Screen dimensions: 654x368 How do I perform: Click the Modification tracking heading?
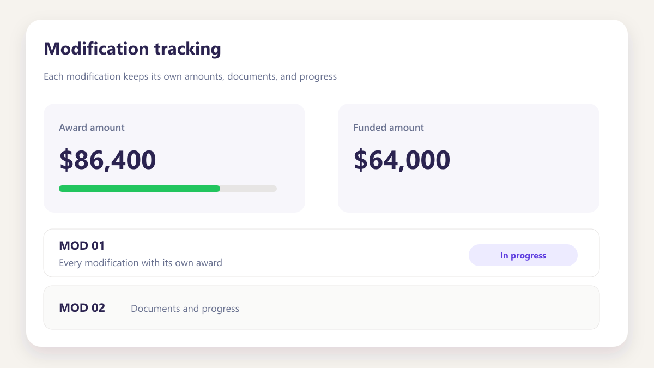(x=132, y=49)
